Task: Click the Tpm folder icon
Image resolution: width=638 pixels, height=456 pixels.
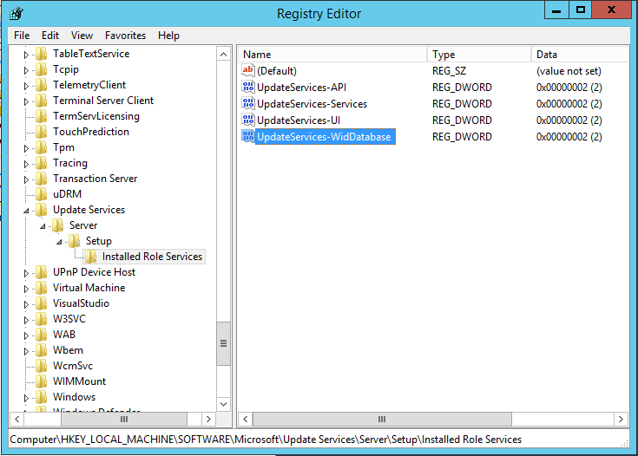Action: point(41,147)
